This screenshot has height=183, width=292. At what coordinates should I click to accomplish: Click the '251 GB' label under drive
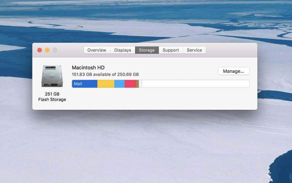pyautogui.click(x=52, y=94)
